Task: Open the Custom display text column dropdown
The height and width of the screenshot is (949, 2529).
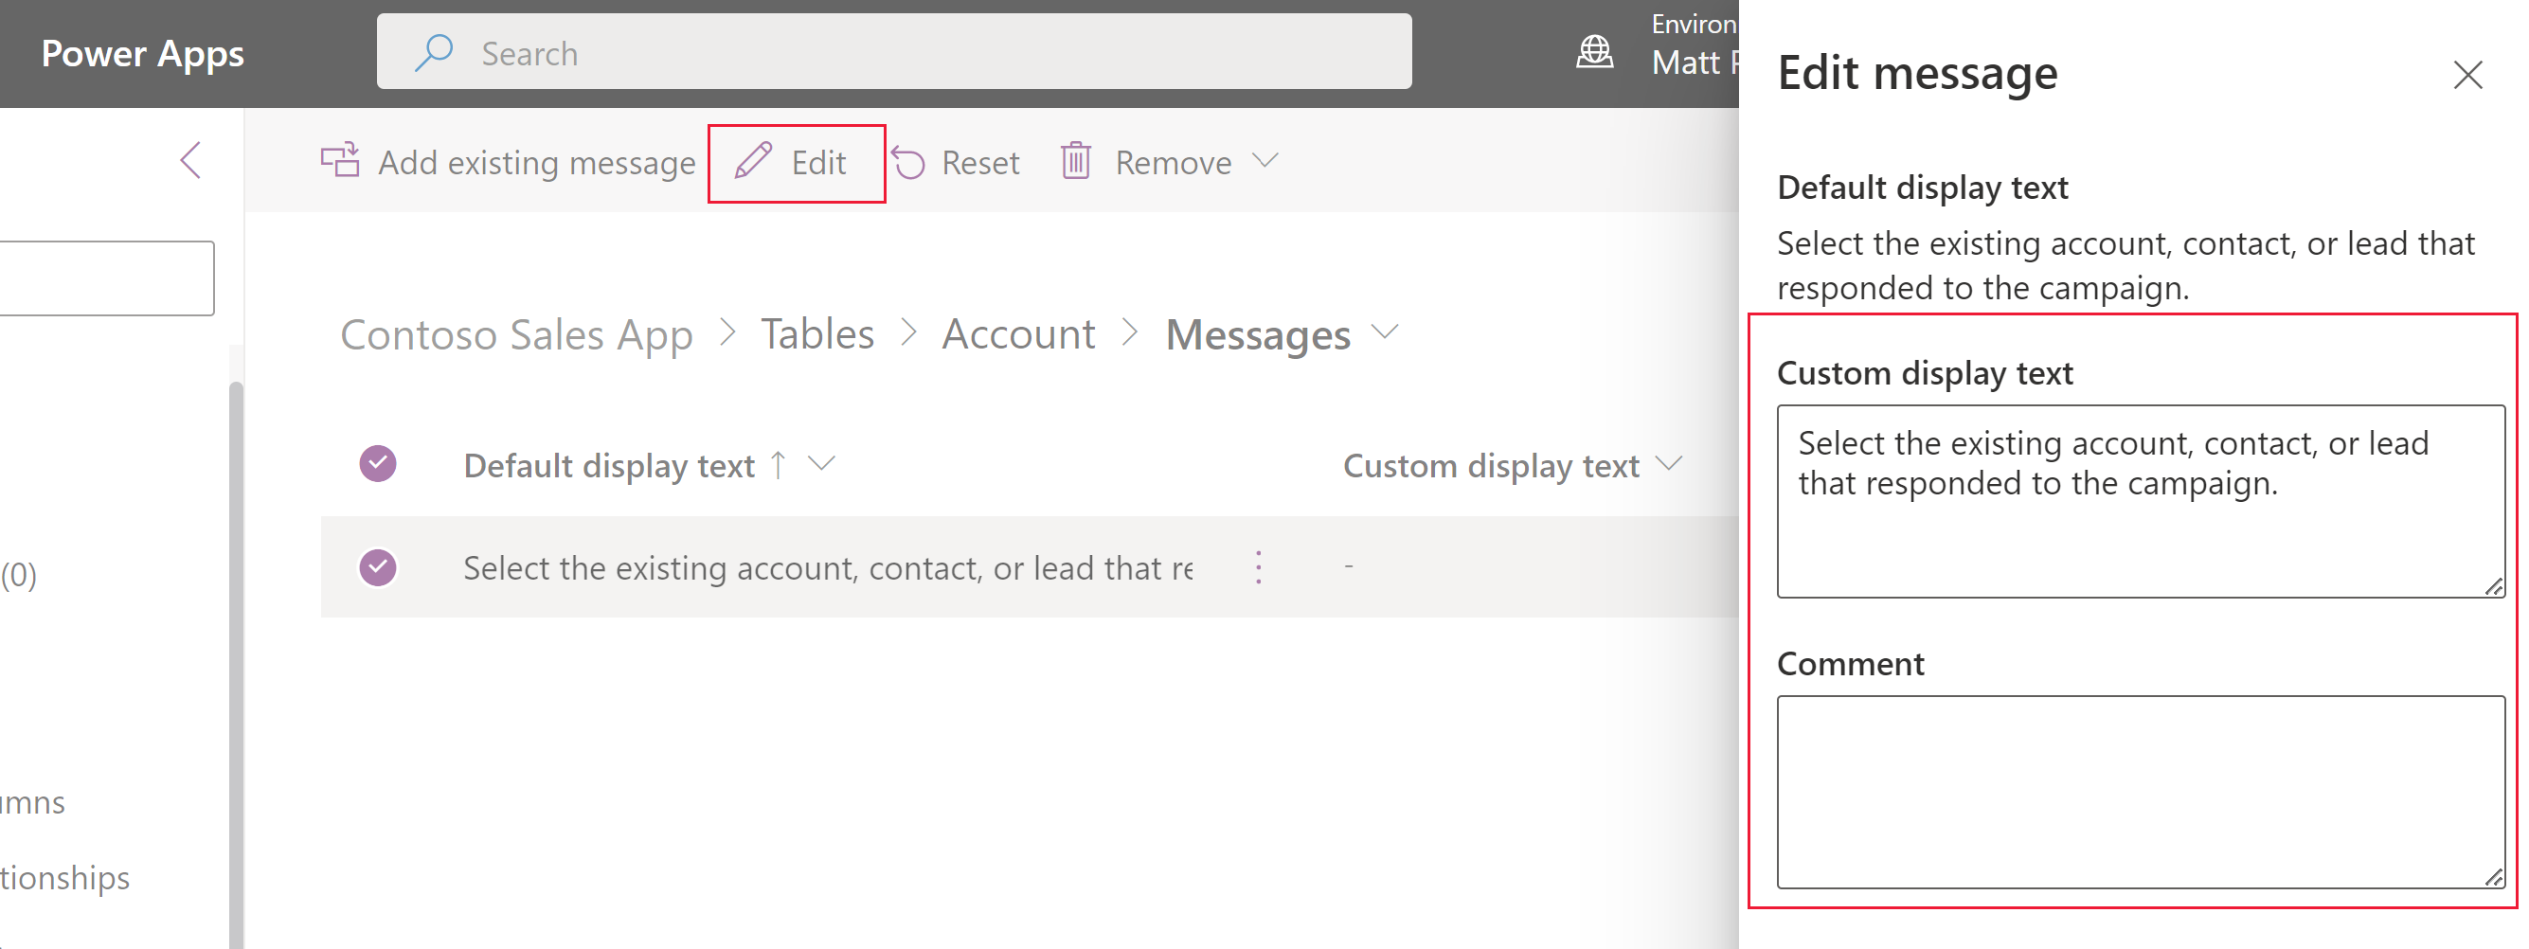Action: coord(1669,465)
